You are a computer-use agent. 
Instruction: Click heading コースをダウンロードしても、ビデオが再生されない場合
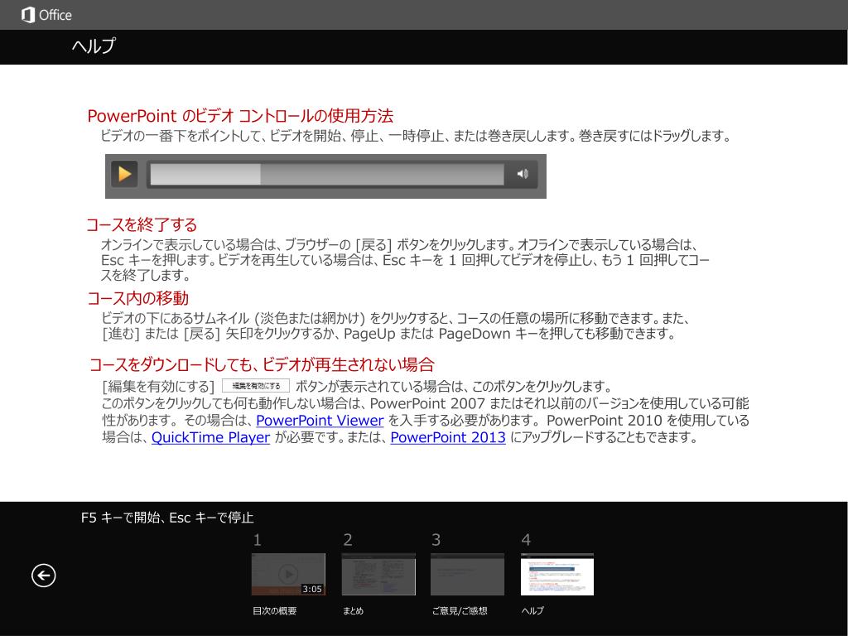(262, 364)
